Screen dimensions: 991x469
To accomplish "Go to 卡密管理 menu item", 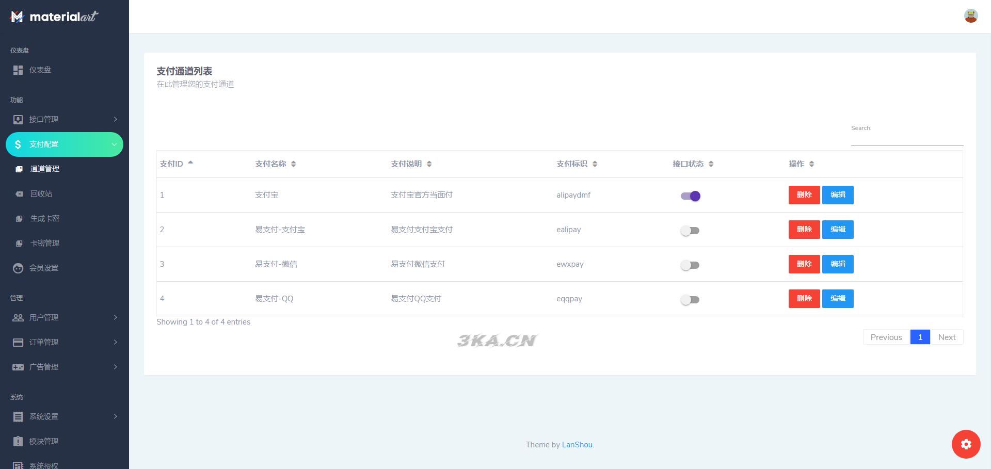I will tap(44, 244).
